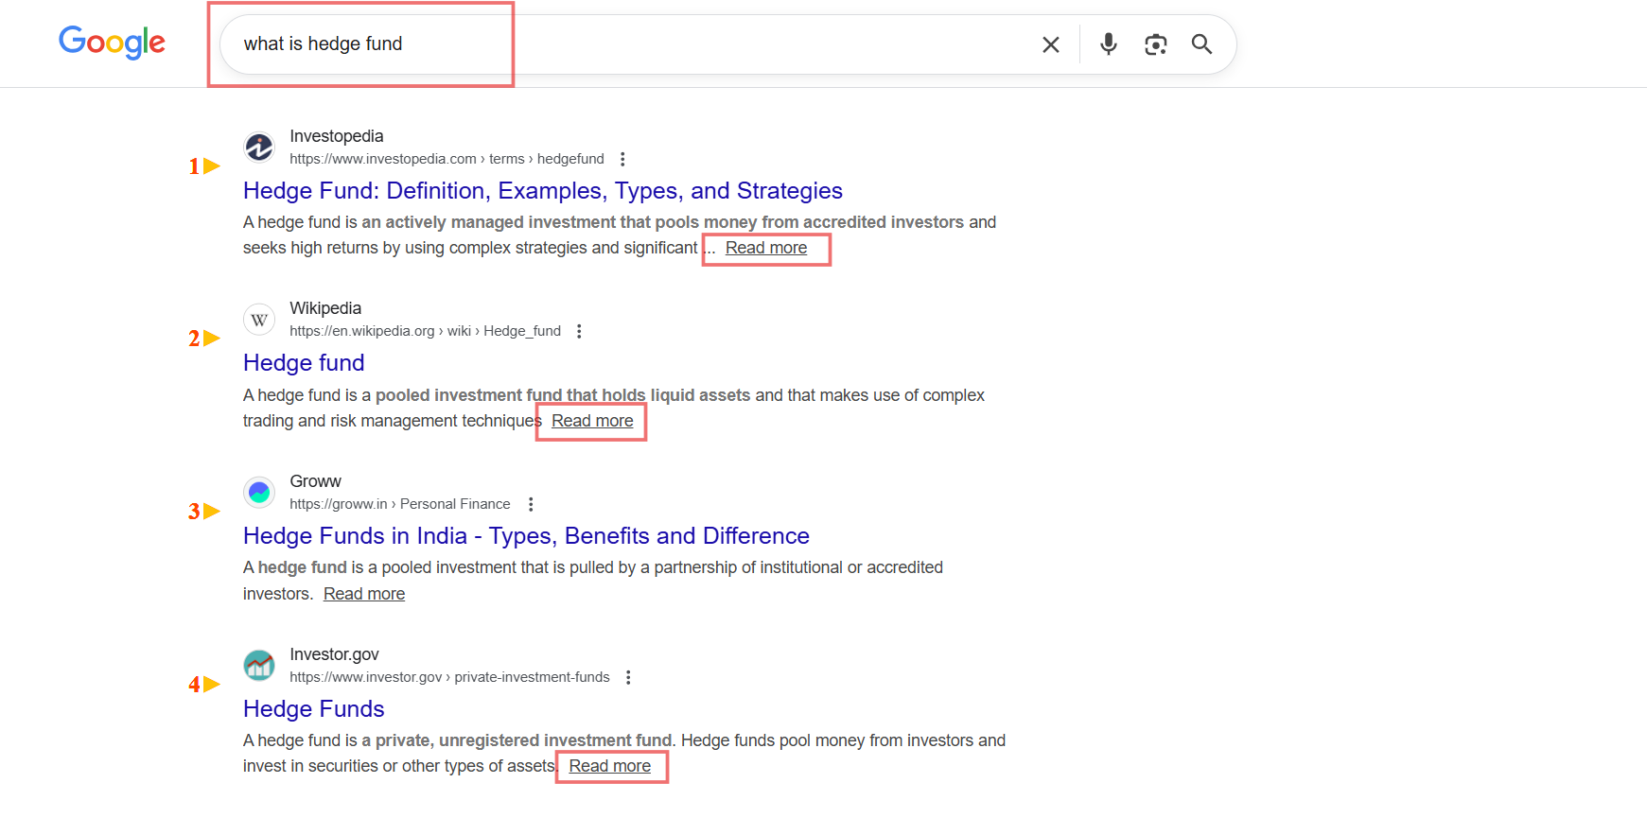Open 'Hedge Fund: Definition, Examples, Types' result
This screenshot has width=1647, height=818.
pos(542,191)
